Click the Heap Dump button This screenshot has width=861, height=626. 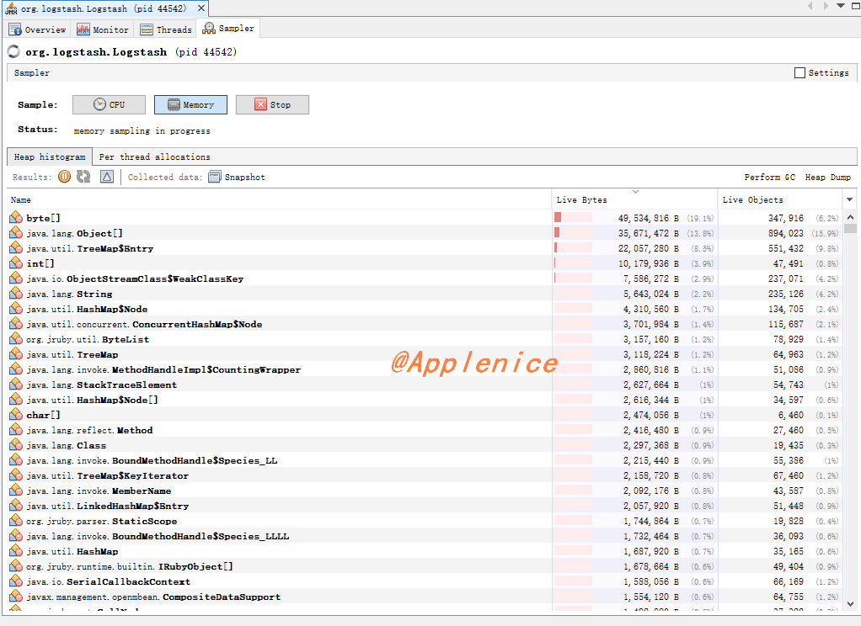point(827,177)
